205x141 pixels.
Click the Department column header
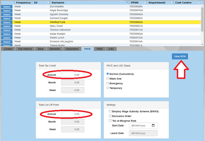tap(157, 3)
